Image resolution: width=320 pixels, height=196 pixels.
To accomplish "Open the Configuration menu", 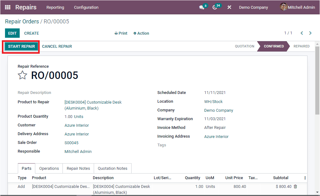I will tap(86, 7).
